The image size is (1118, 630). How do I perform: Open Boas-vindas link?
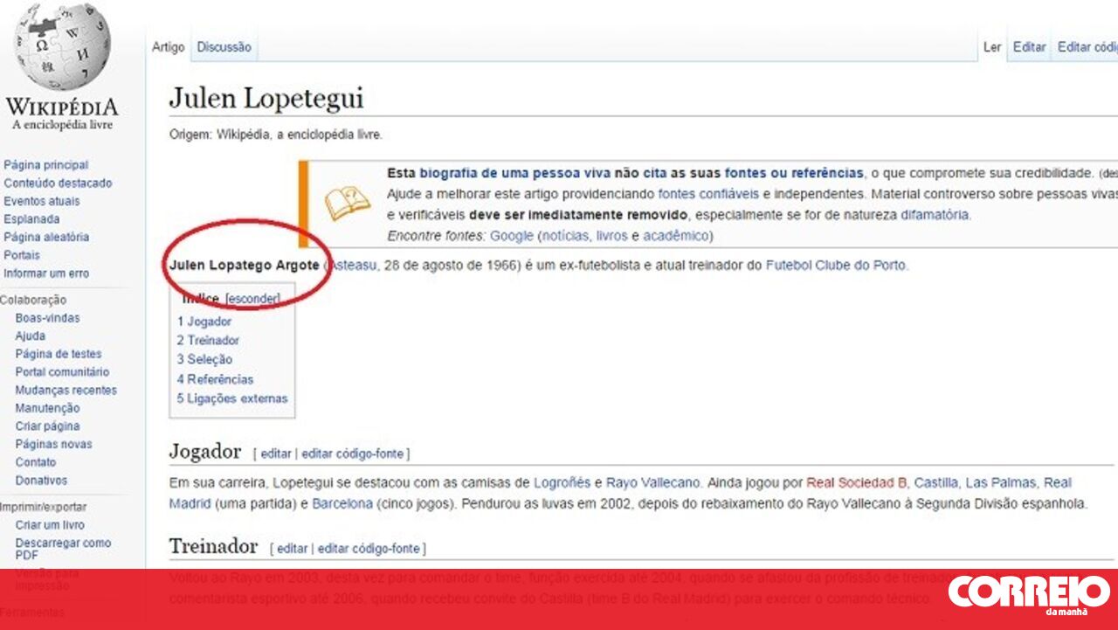[47, 318]
